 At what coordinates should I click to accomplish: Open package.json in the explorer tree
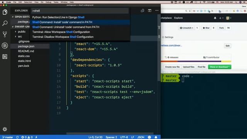point(26,46)
